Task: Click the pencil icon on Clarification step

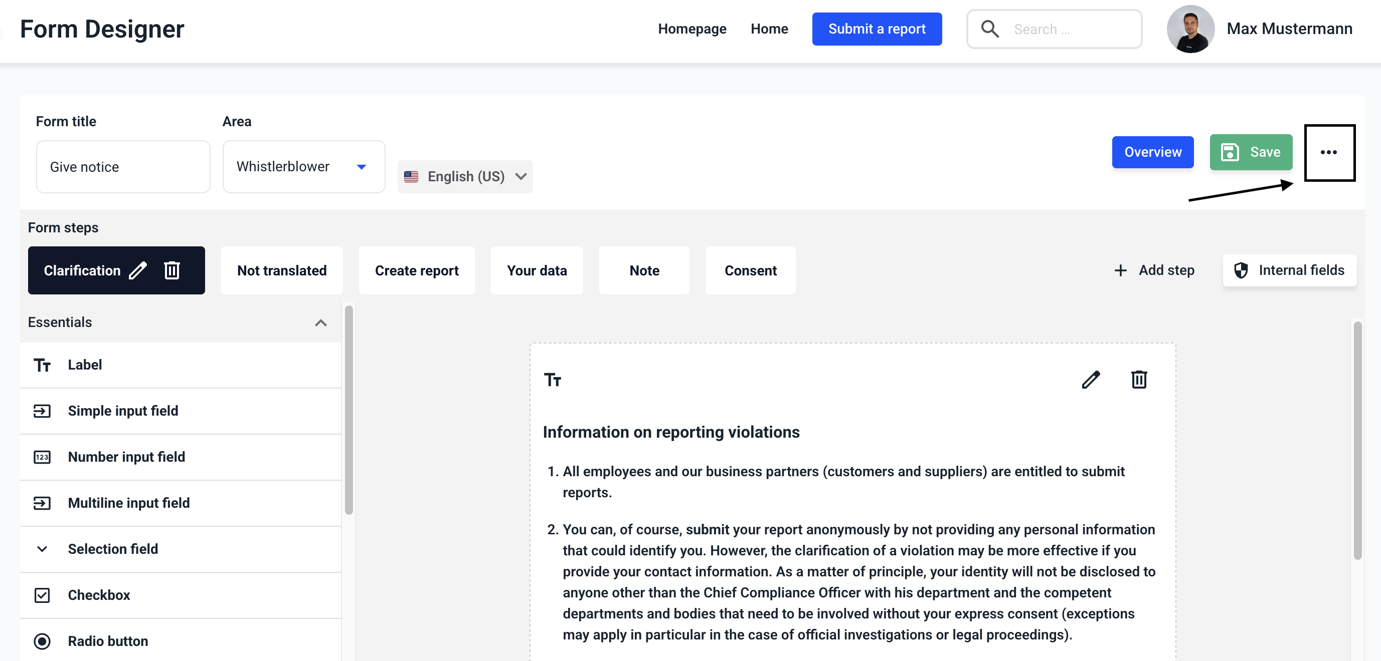Action: (x=138, y=270)
